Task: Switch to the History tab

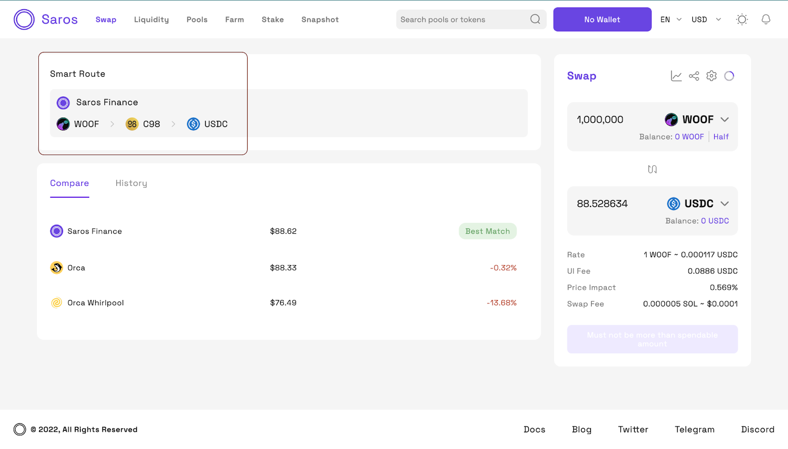Action: point(131,183)
